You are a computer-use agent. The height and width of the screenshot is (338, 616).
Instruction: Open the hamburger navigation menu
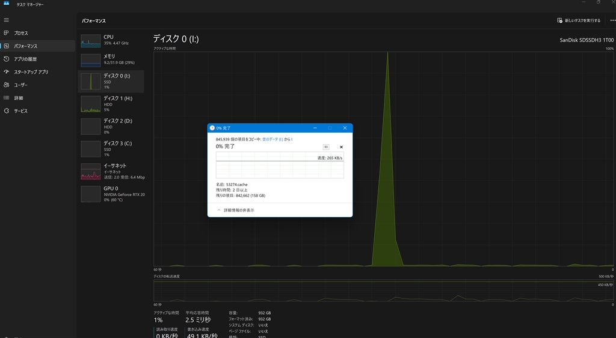click(6, 20)
